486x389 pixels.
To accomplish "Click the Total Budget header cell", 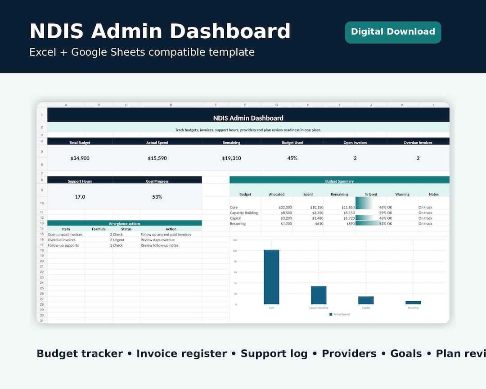I will pos(80,141).
